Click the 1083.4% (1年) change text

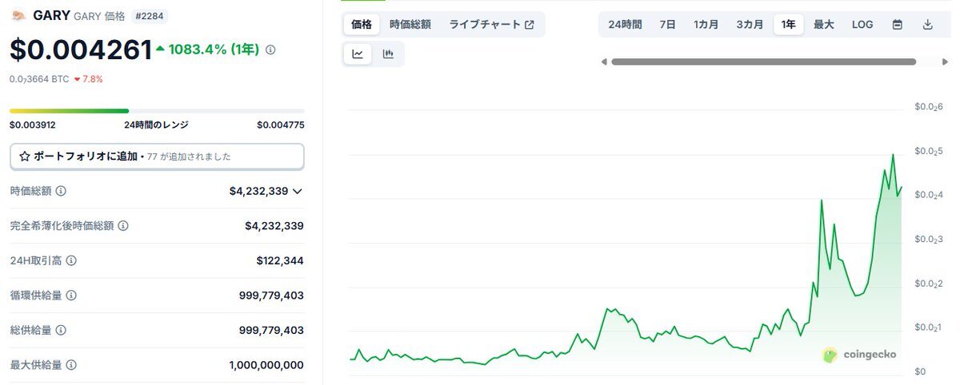214,50
